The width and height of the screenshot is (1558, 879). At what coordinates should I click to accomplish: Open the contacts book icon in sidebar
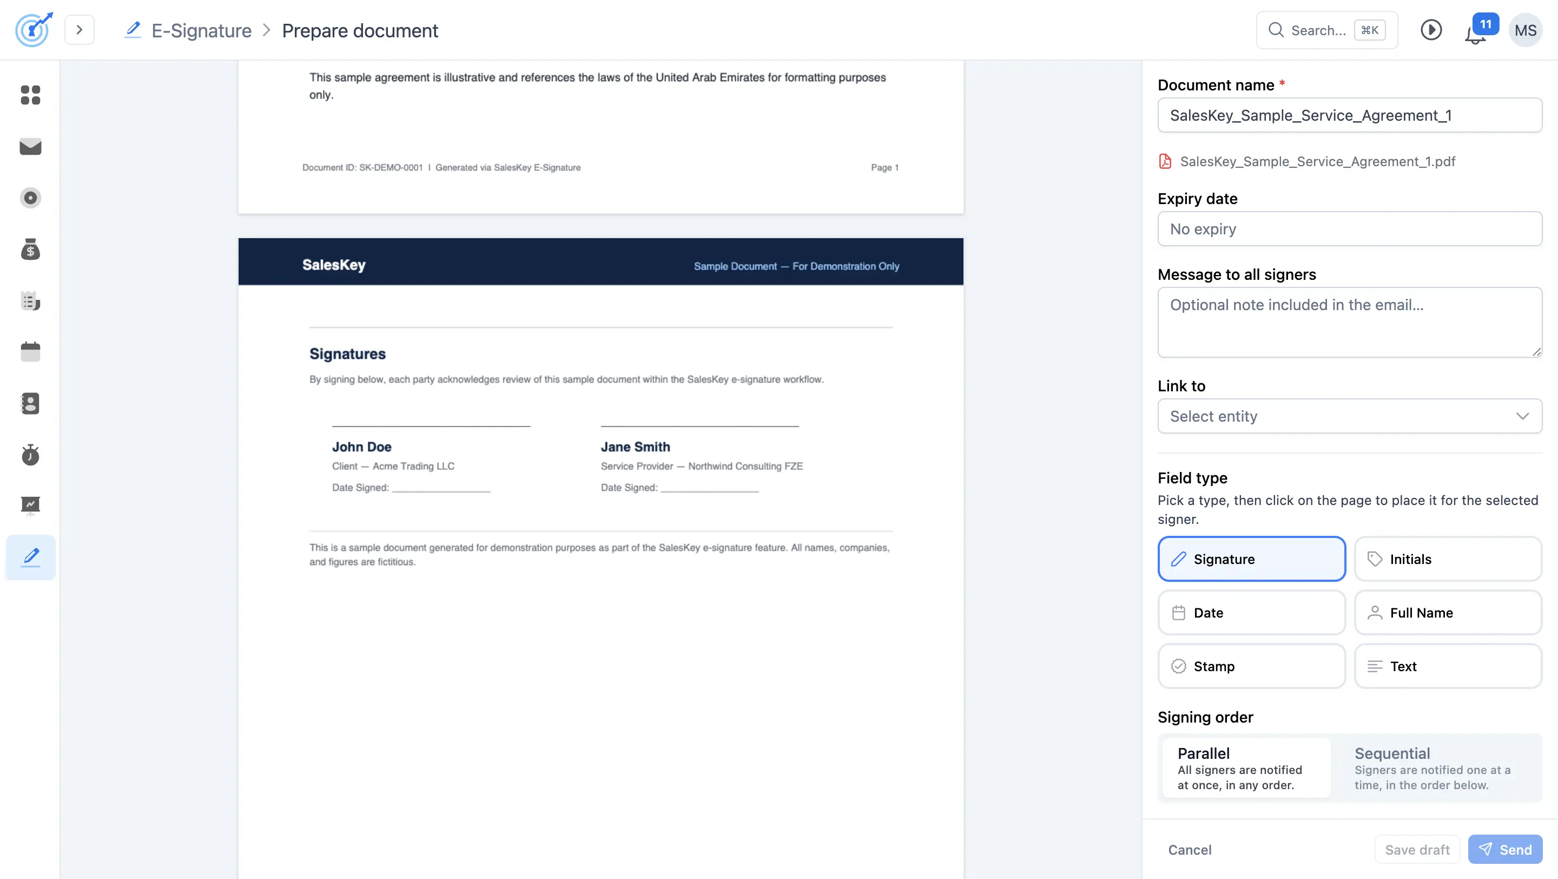30,403
